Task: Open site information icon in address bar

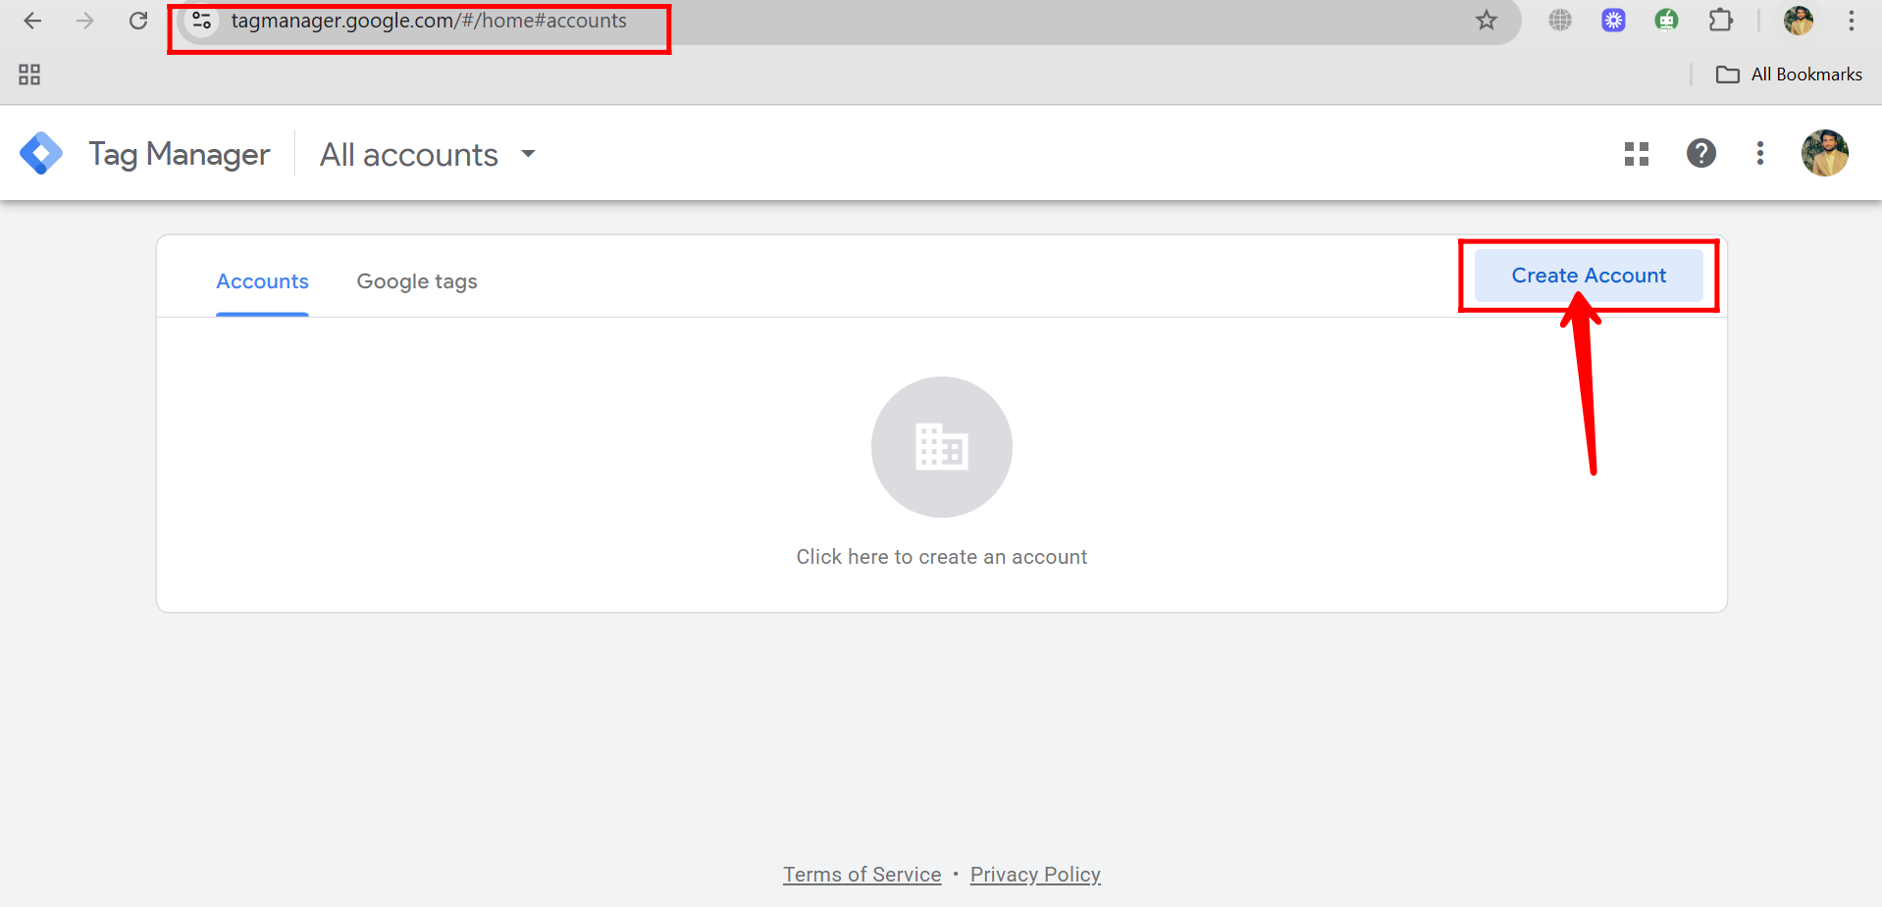Action: click(202, 21)
